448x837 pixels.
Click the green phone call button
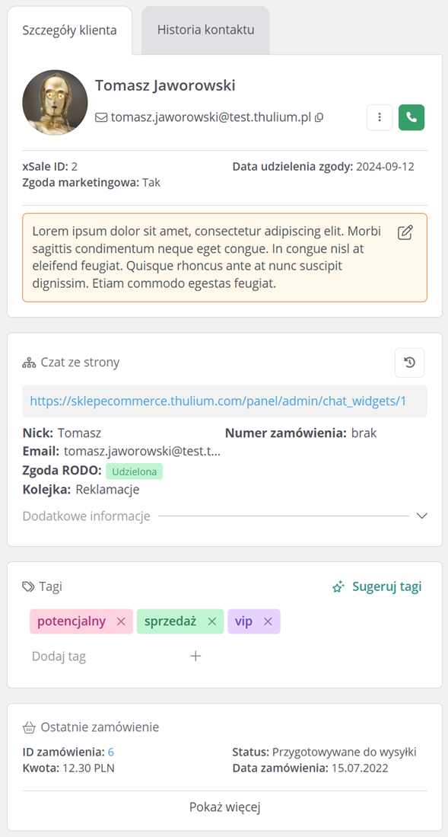pyautogui.click(x=411, y=117)
